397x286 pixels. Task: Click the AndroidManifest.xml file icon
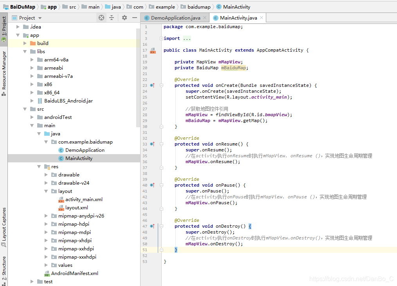coord(47,273)
